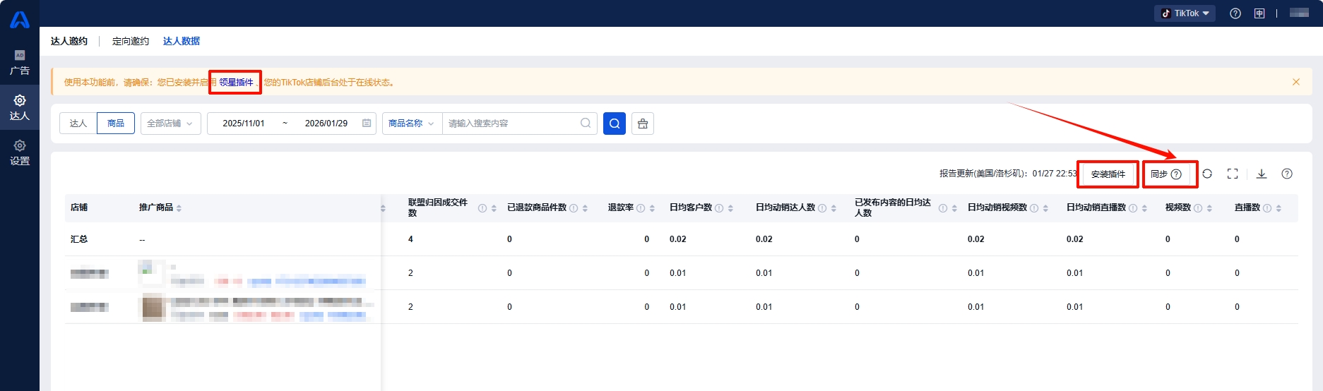The image size is (1323, 391).
Task: Download the report using the download icon
Action: [x=1262, y=174]
